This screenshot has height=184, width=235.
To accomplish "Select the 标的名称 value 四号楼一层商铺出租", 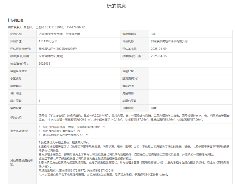I will [x=59, y=34].
